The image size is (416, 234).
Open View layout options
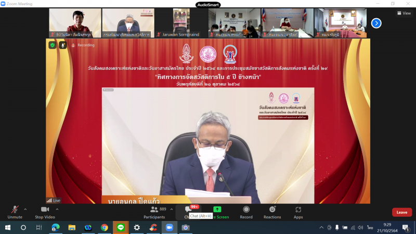click(x=404, y=13)
